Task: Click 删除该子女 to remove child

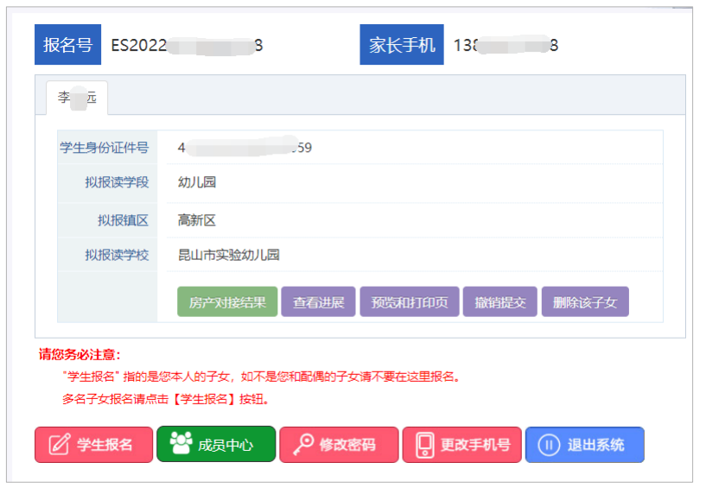Action: click(x=585, y=302)
